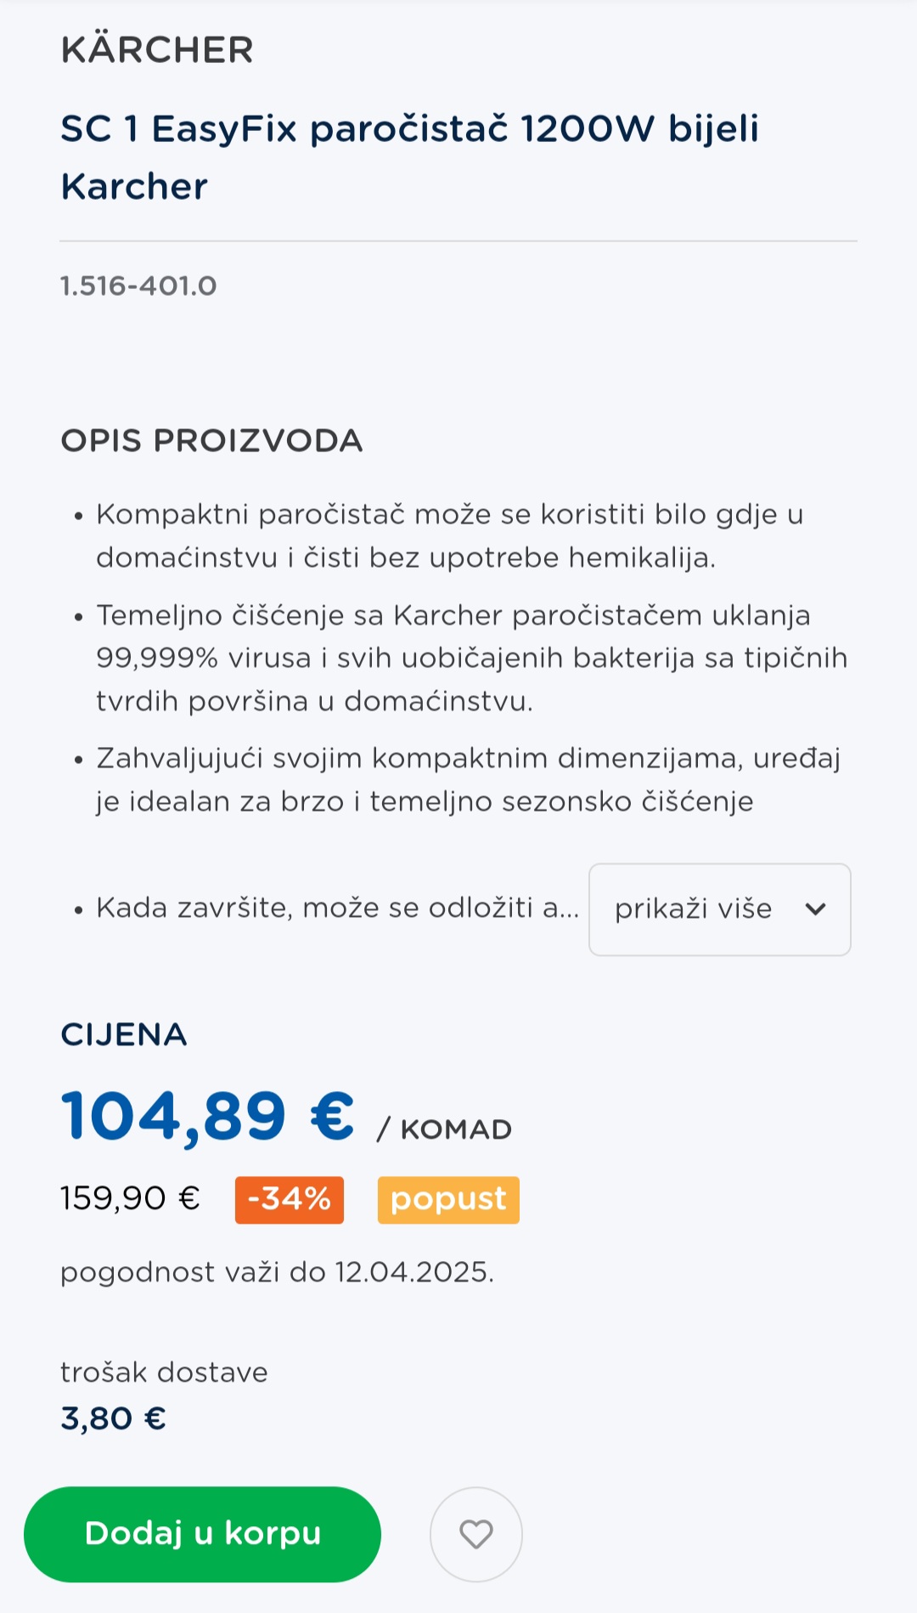Add product to wishlist with heart icon
The width and height of the screenshot is (917, 1613).
point(475,1534)
